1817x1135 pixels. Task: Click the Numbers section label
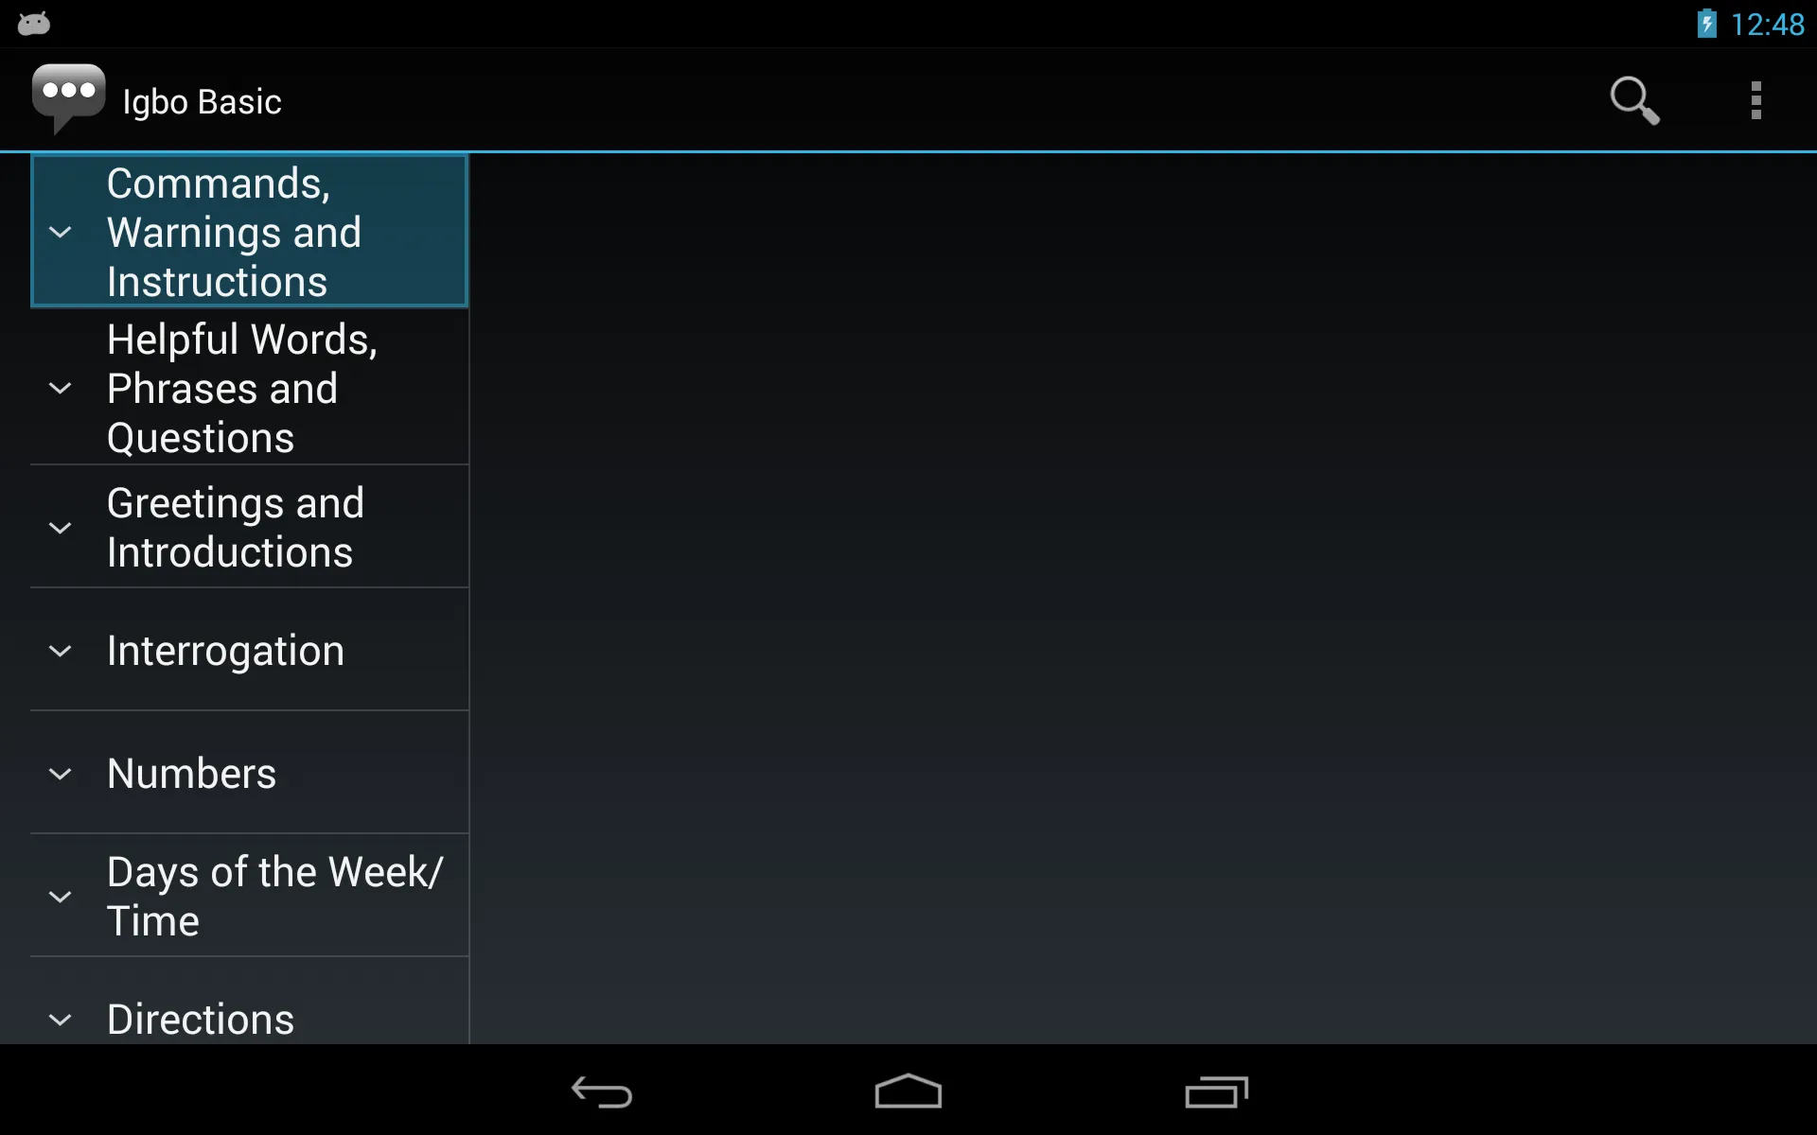[191, 773]
